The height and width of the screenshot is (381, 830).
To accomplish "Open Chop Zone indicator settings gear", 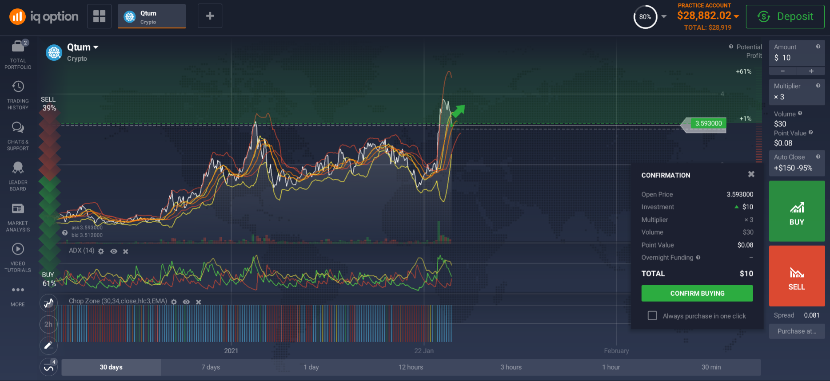I will [x=174, y=302].
